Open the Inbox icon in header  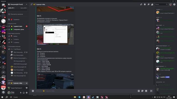coord(171,4)
